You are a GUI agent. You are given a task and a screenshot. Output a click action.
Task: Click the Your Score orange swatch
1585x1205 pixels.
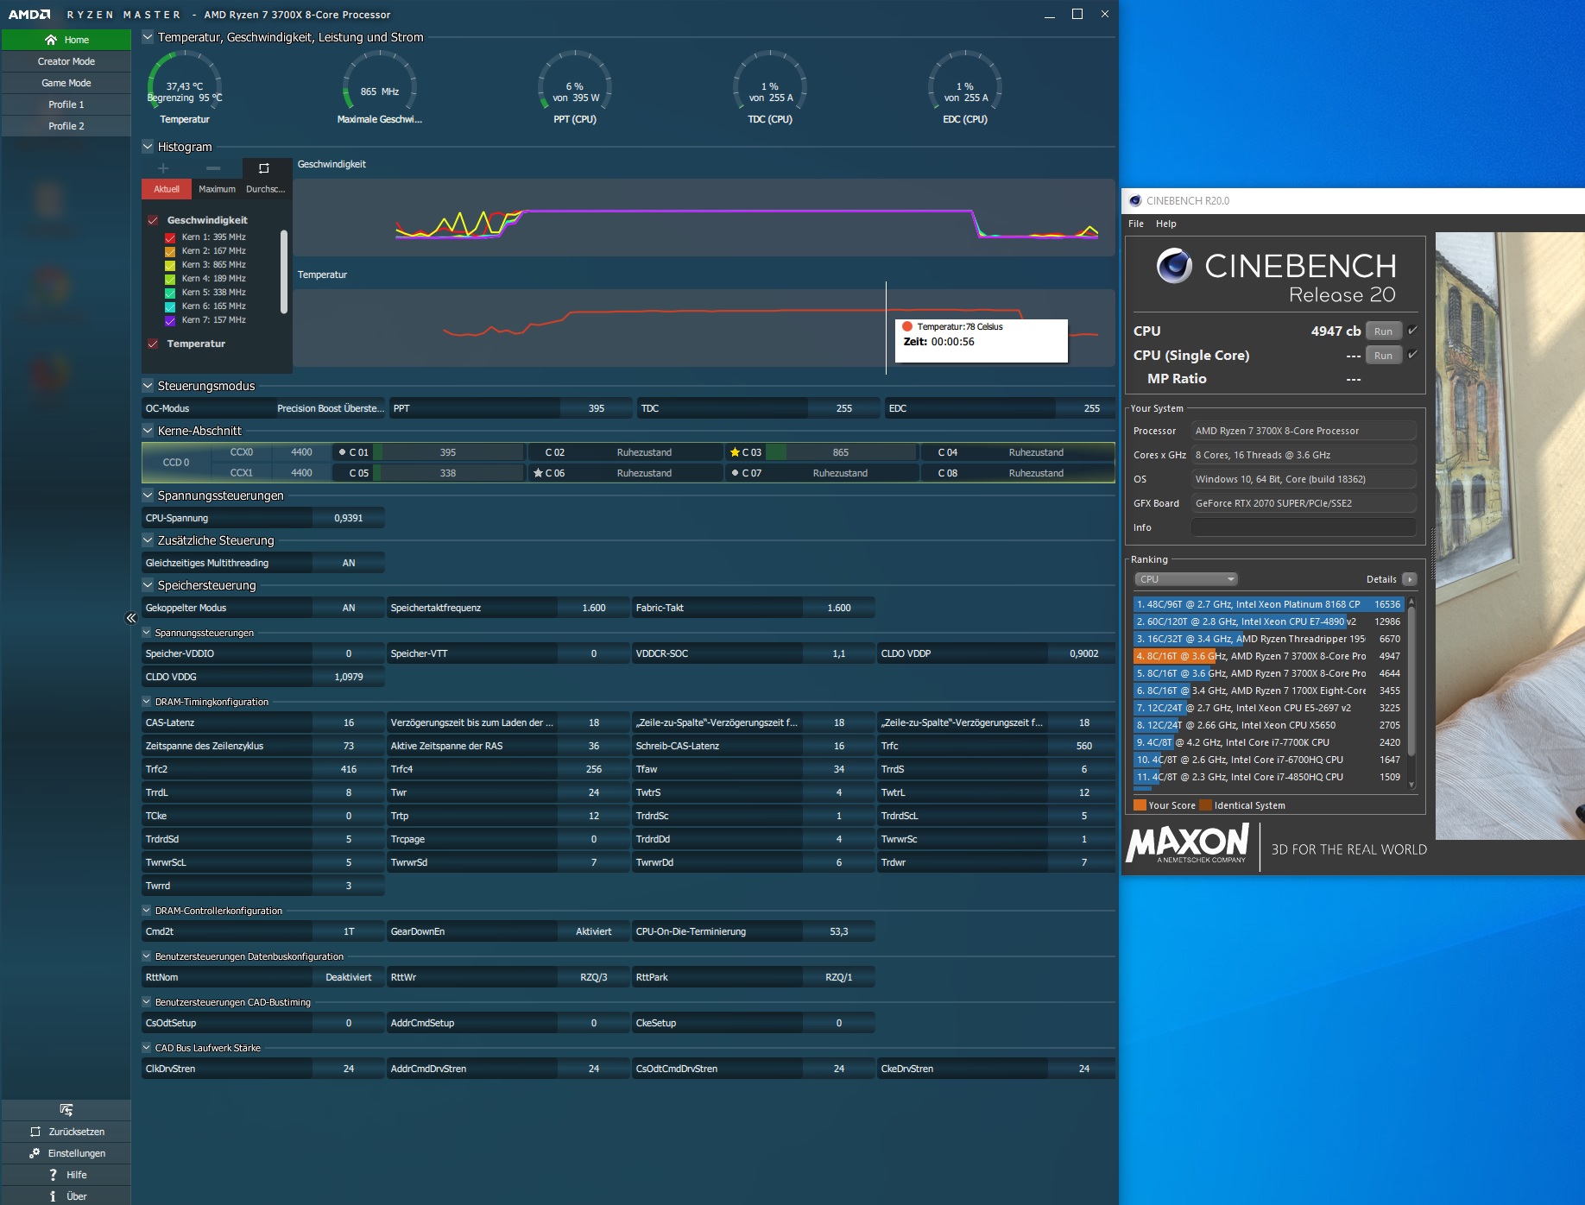[1140, 805]
